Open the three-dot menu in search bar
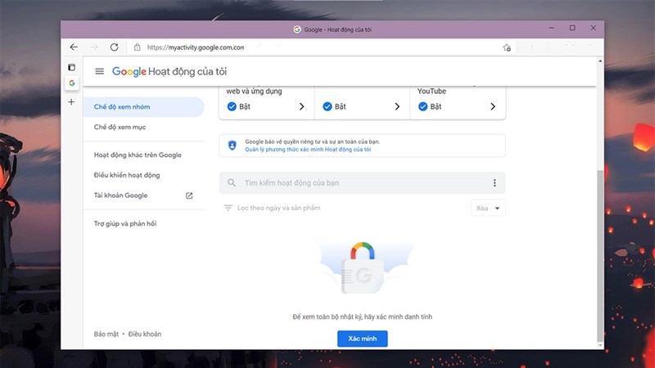 pos(495,182)
